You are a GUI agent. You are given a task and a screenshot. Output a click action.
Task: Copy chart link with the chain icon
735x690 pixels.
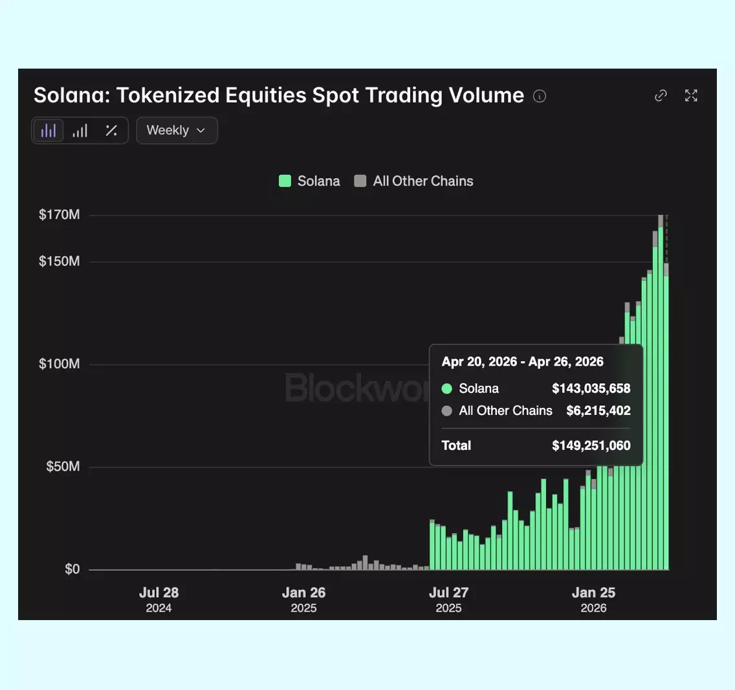click(x=661, y=96)
